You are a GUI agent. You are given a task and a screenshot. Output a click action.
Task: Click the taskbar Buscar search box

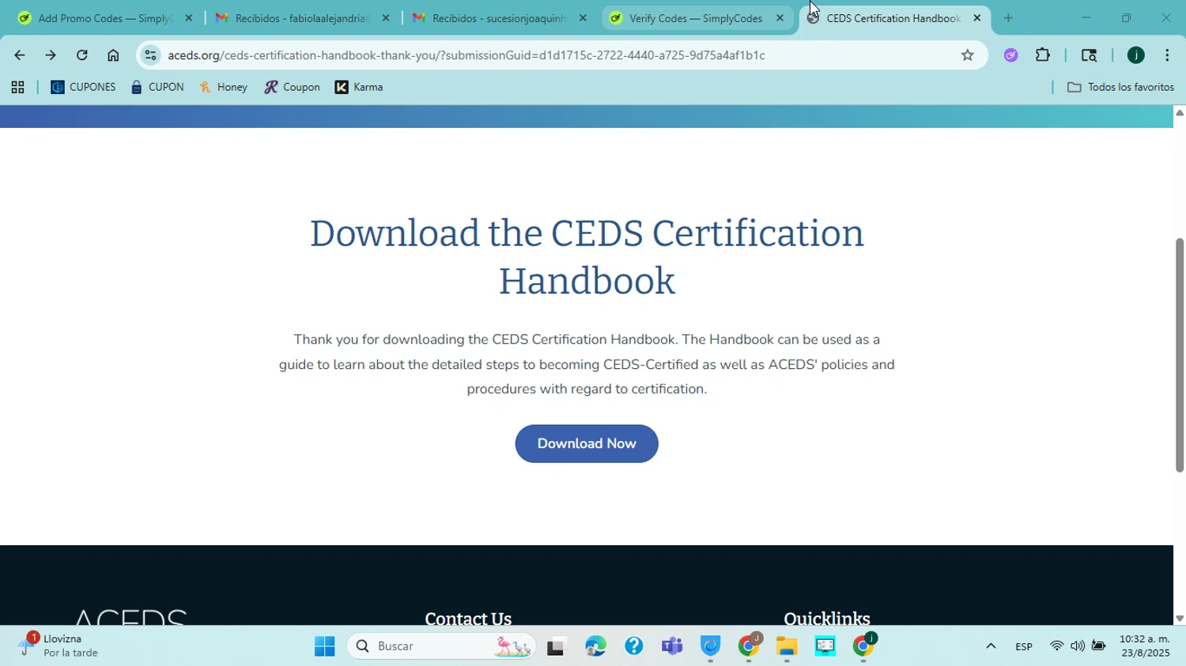tap(441, 646)
